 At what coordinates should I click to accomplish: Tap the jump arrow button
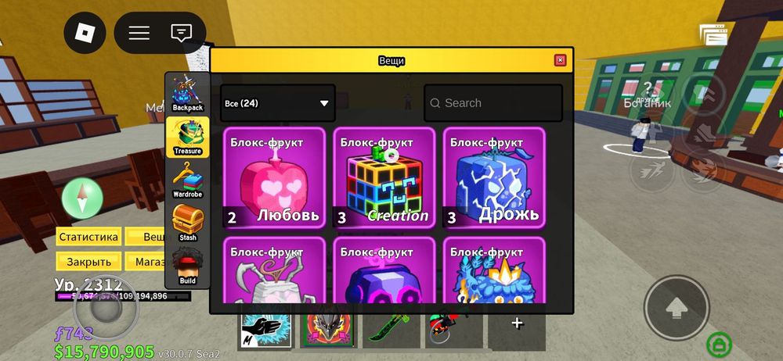coord(677,308)
